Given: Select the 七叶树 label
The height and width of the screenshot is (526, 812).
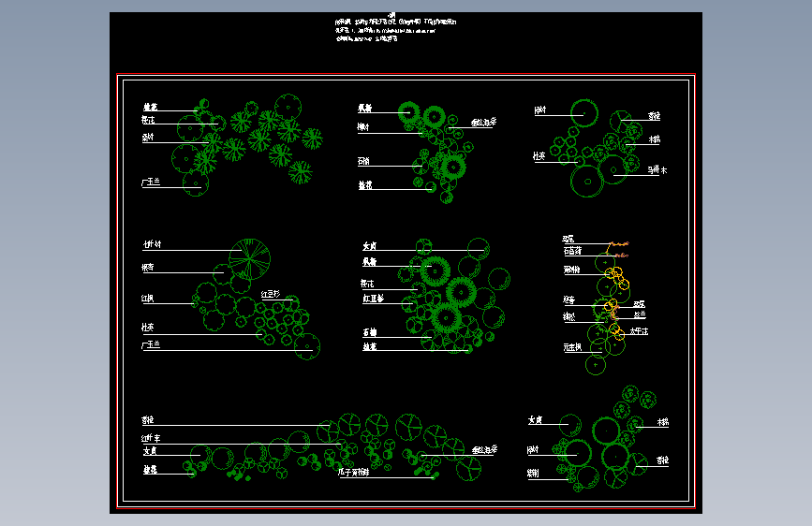Looking at the screenshot, I should [152, 244].
